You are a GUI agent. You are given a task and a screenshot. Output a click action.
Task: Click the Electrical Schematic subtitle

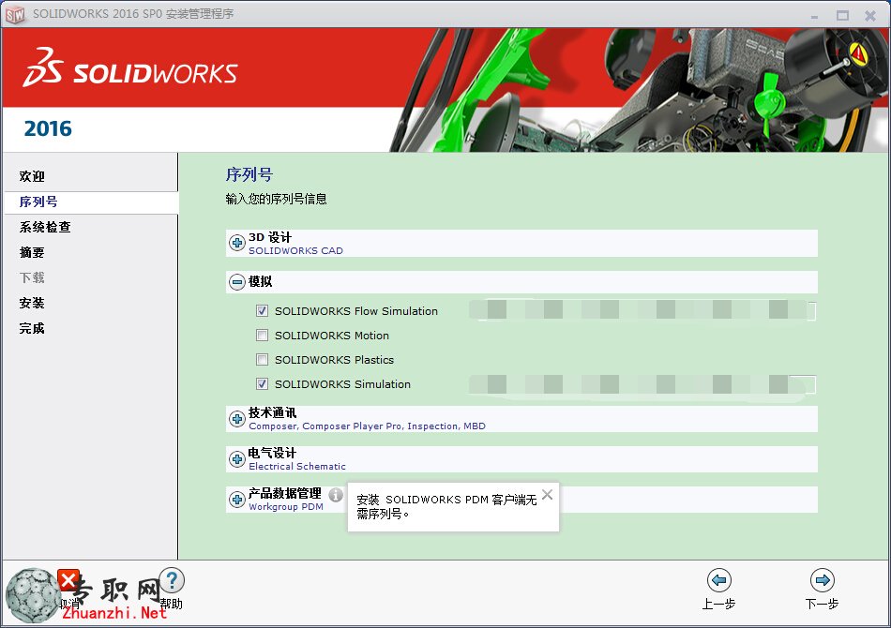coord(297,466)
